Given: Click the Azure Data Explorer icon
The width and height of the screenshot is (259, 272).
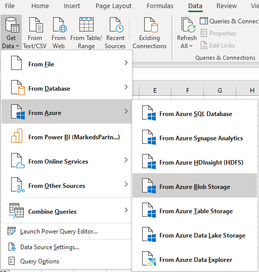Looking at the screenshot, I should (149, 259).
